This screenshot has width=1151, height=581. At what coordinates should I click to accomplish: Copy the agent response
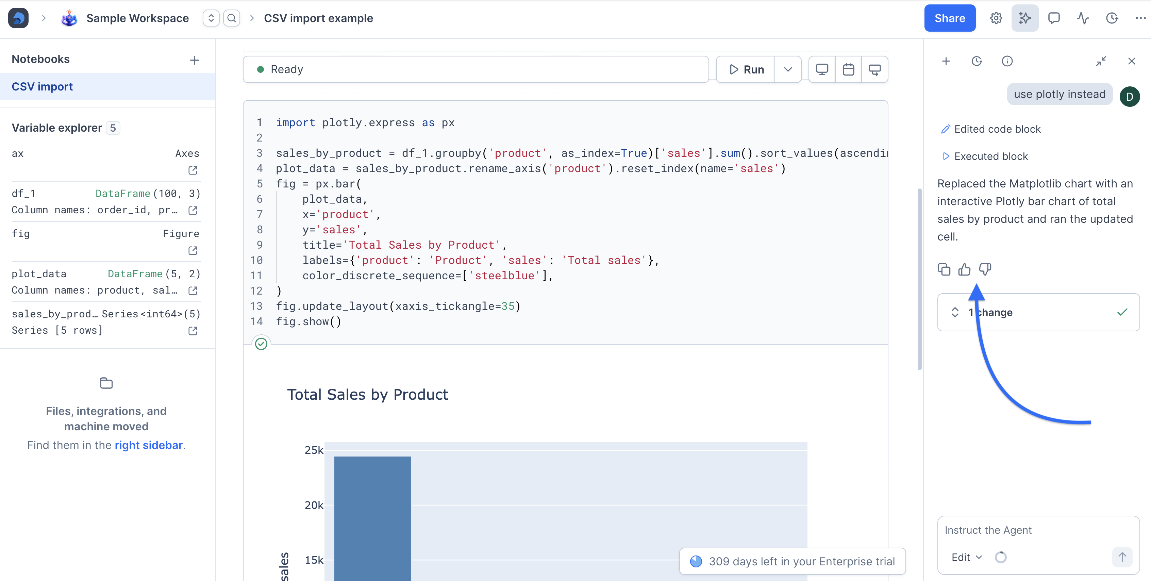944,269
